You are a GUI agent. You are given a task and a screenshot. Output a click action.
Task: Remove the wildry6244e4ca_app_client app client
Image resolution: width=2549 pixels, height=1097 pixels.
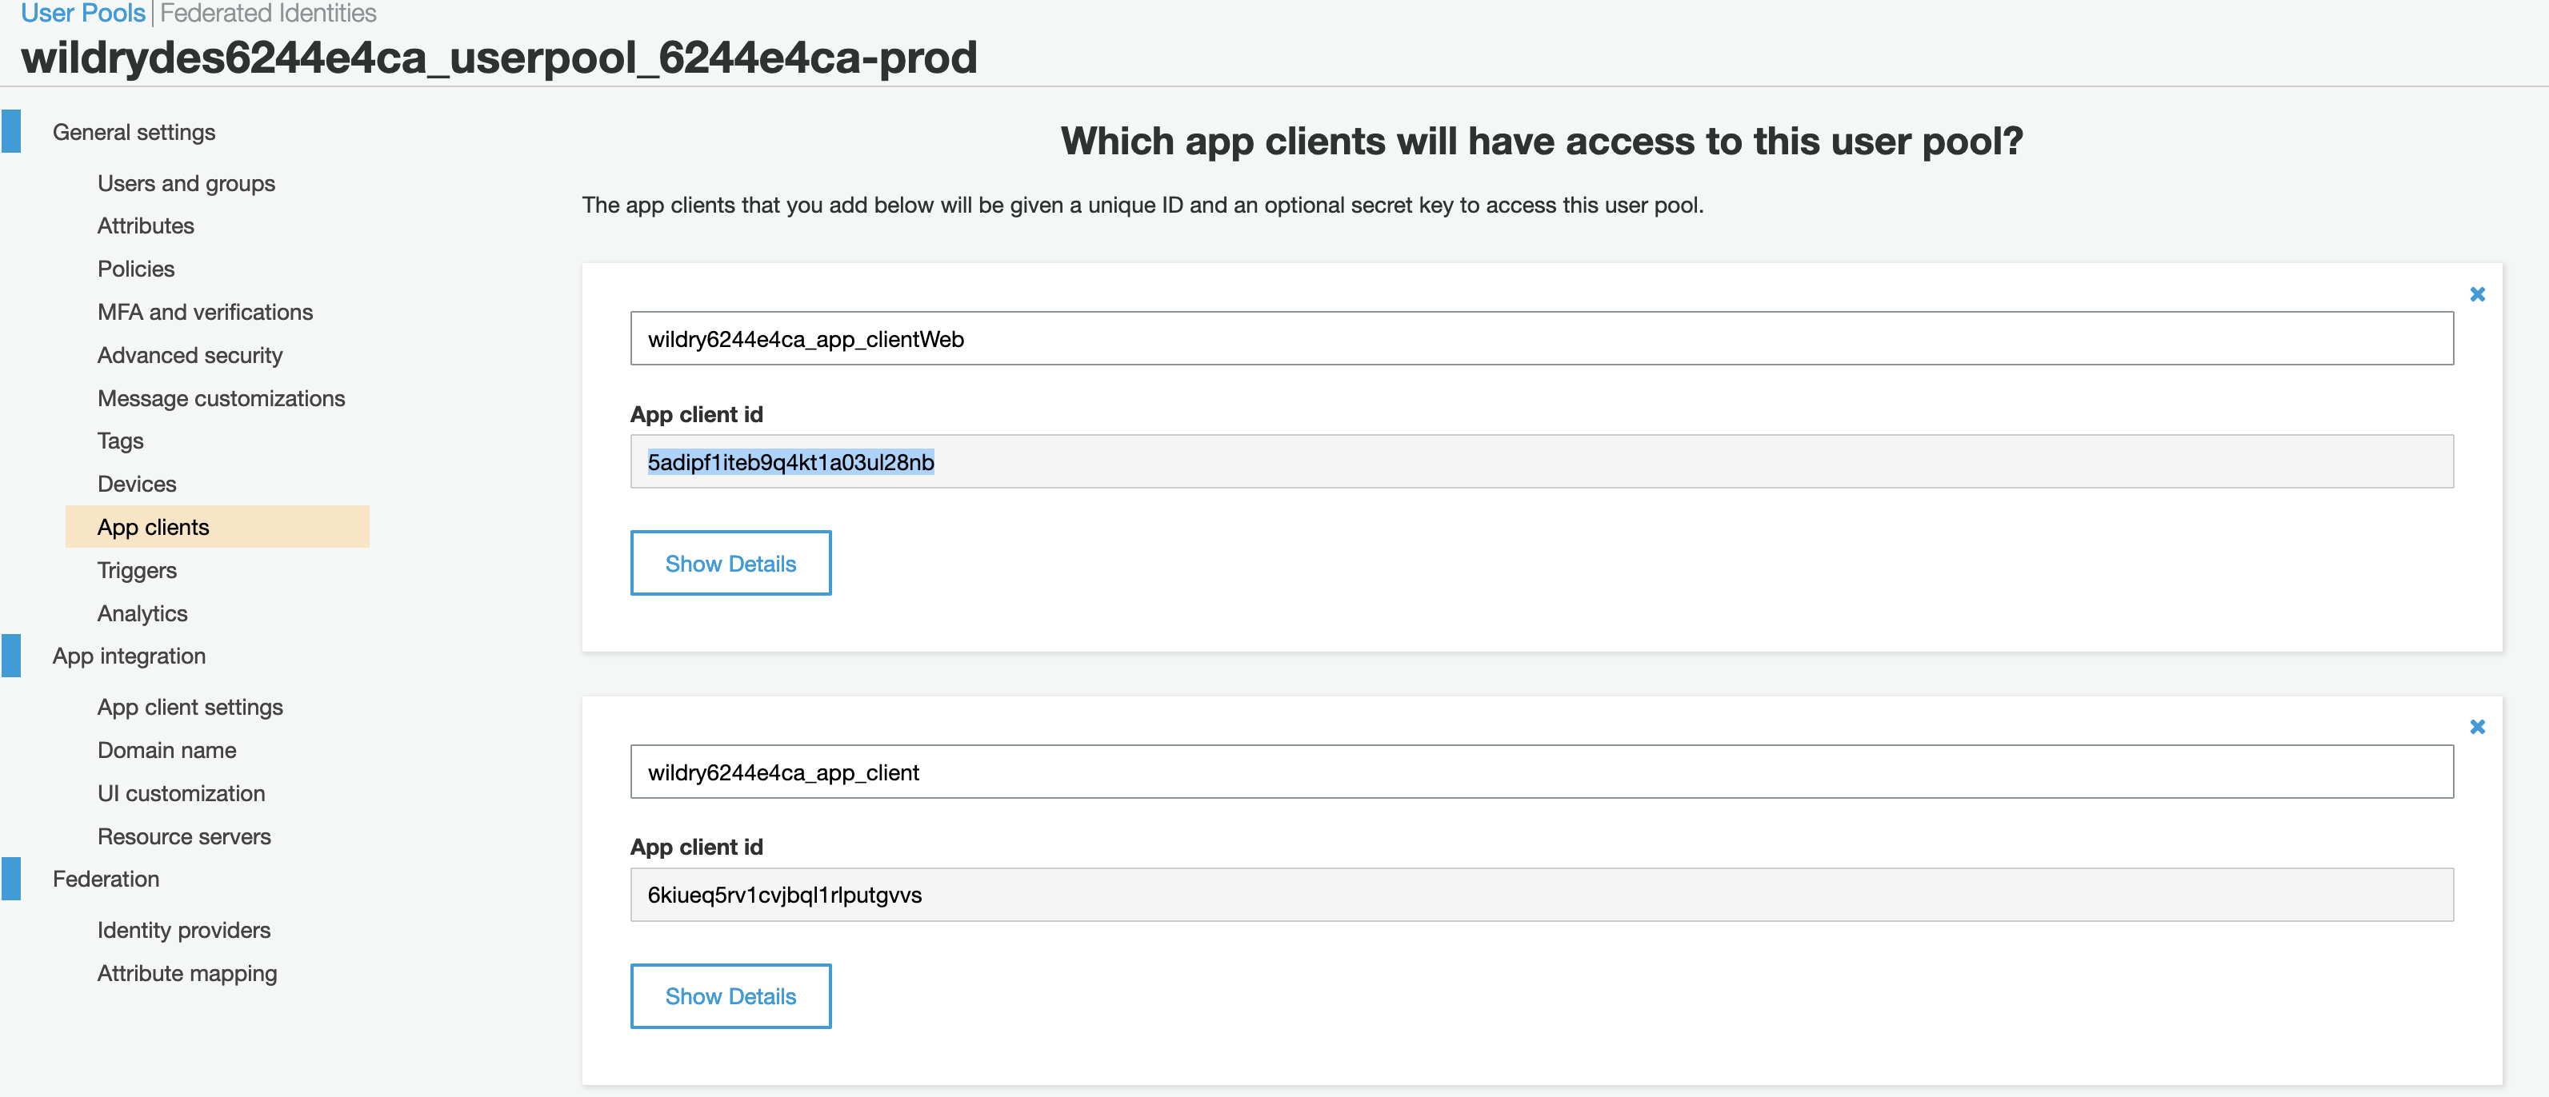point(2477,727)
